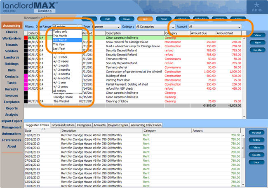Choose +/- 2 weeks date range
The width and height of the screenshot is (268, 188).
pos(67,61)
